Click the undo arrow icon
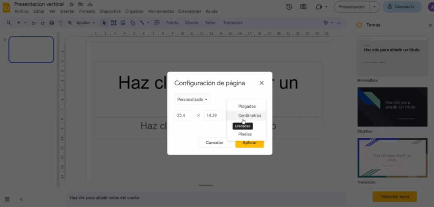The width and height of the screenshot is (434, 207). (x=33, y=23)
